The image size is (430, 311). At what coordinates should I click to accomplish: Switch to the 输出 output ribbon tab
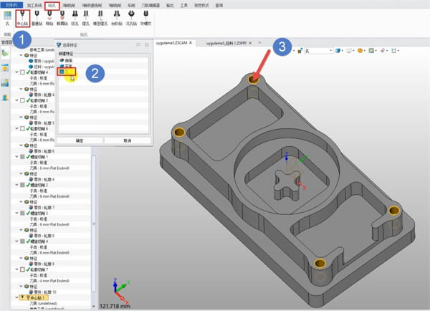170,5
